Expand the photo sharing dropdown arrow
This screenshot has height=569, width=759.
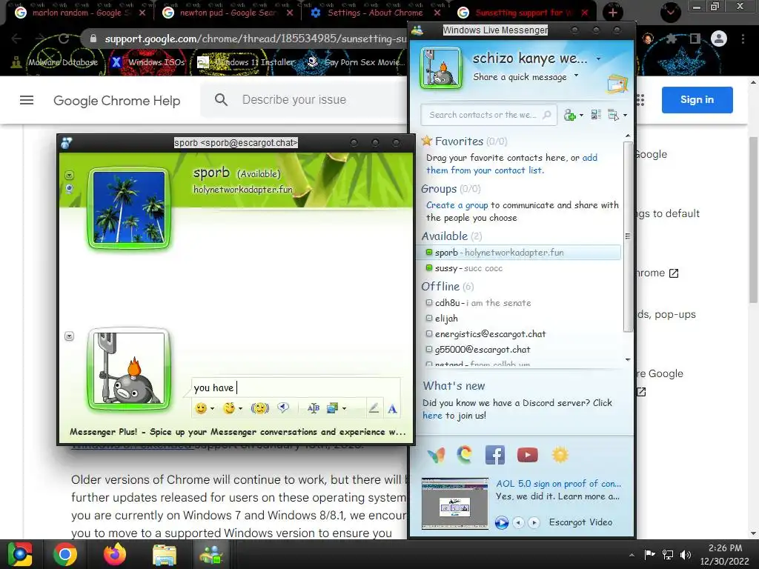coord(344,409)
